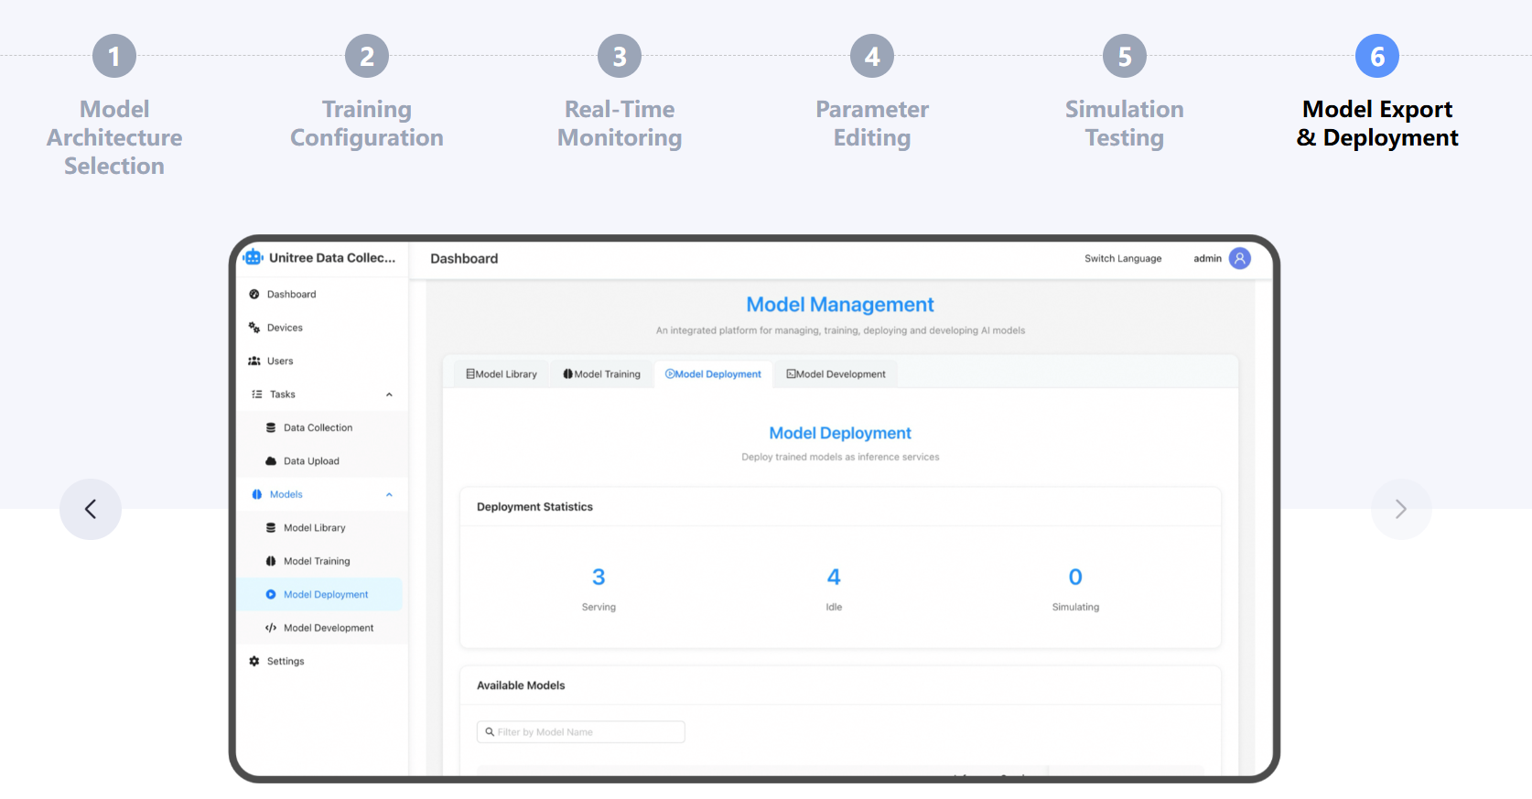Click the Dashboard sidebar icon
The height and width of the screenshot is (799, 1532).
[254, 295]
